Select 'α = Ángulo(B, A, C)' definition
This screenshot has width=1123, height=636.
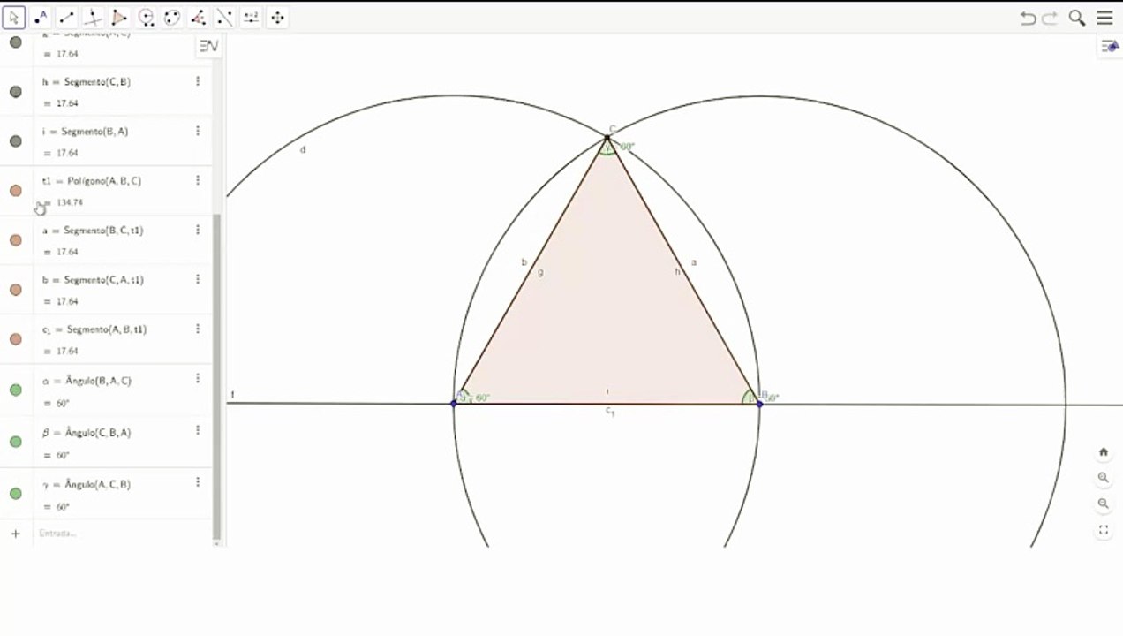(x=87, y=382)
